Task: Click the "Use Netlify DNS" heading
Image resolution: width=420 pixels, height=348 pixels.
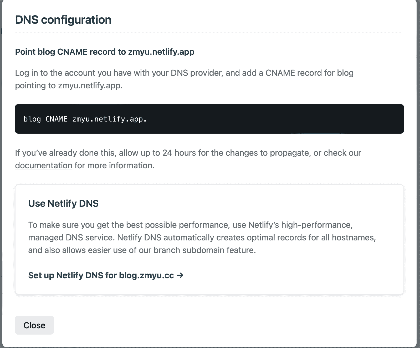Action: click(63, 203)
